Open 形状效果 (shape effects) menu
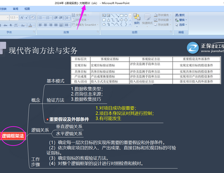Viewport: 224px width, 173px height. pos(163,25)
